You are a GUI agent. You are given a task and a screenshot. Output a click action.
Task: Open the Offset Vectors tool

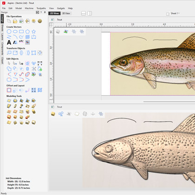[9, 90]
